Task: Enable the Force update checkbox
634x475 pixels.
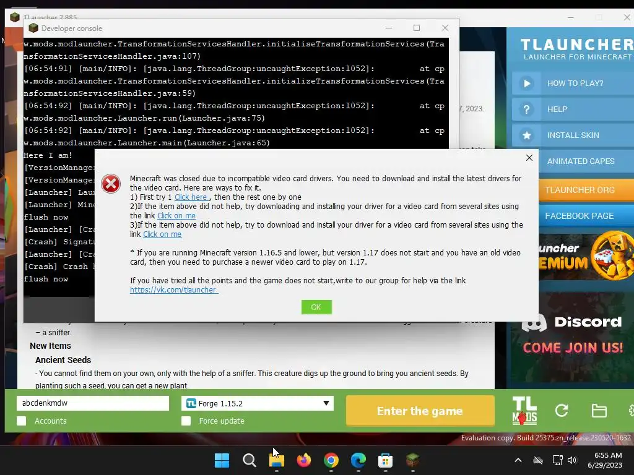Action: [186, 421]
